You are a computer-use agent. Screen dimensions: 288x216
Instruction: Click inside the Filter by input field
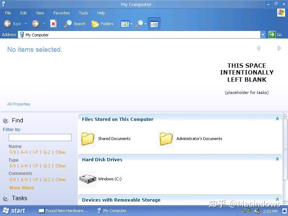coord(40,137)
